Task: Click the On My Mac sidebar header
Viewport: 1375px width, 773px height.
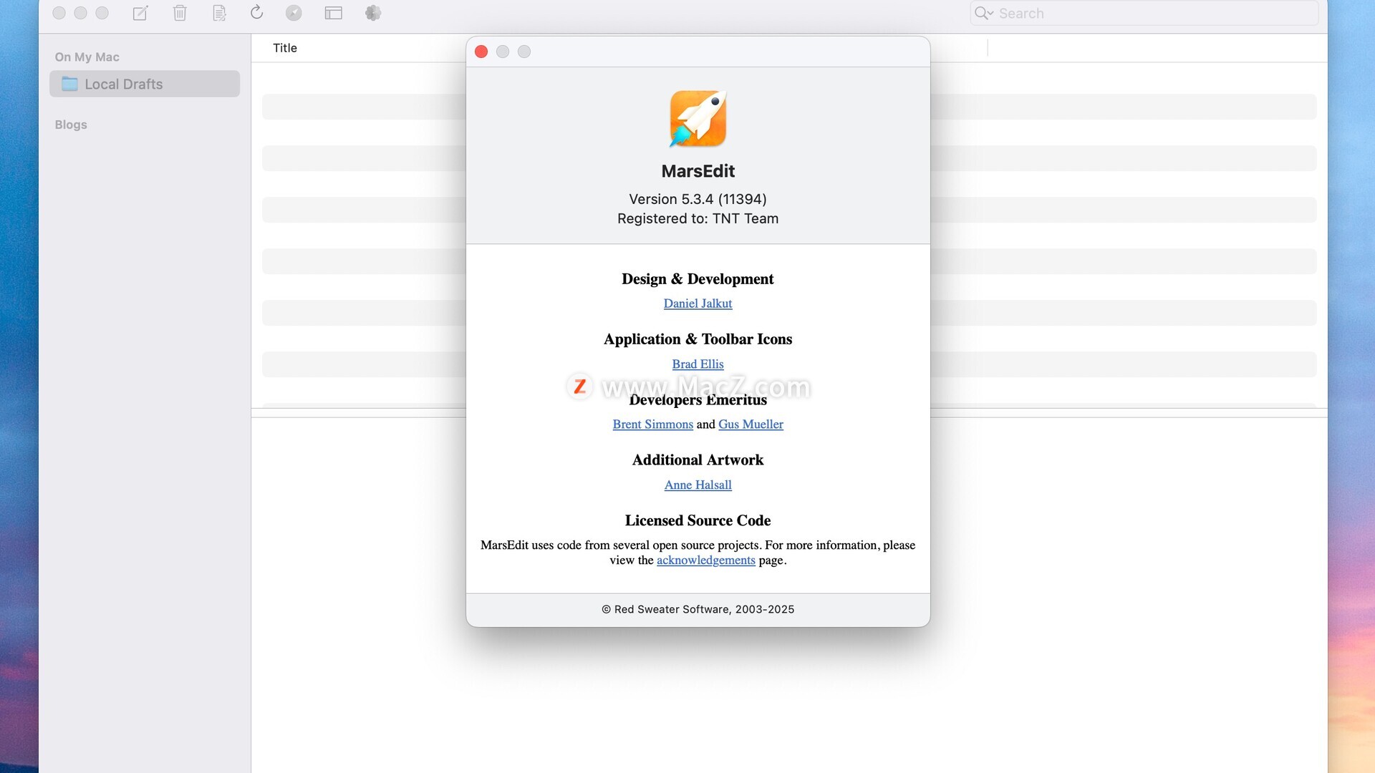Action: pos(87,57)
